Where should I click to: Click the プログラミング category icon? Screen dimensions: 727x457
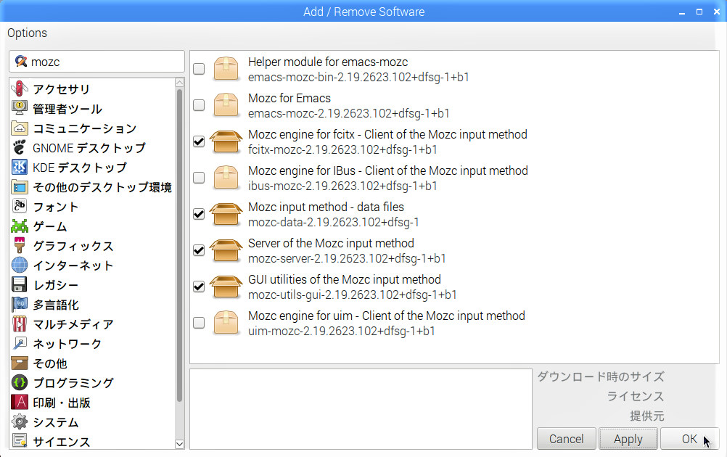[20, 382]
